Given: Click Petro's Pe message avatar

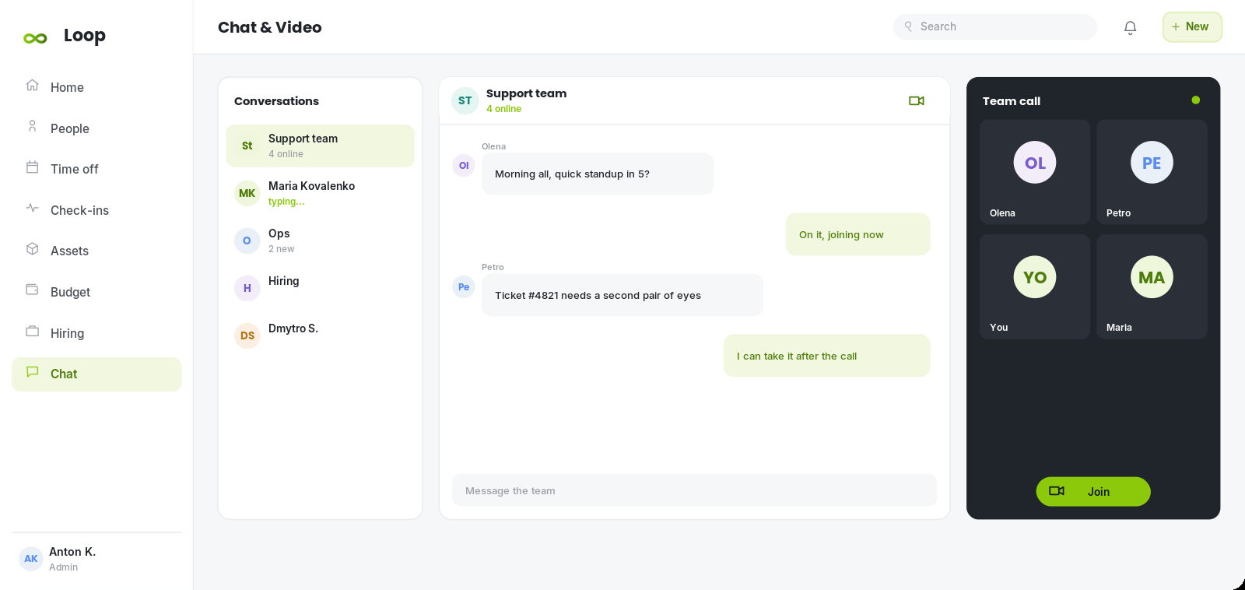Looking at the screenshot, I should [x=464, y=286].
